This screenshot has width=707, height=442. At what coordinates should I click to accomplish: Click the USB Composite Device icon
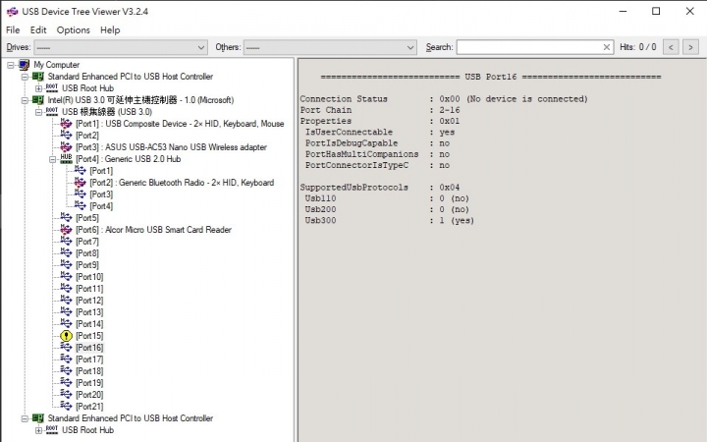66,124
